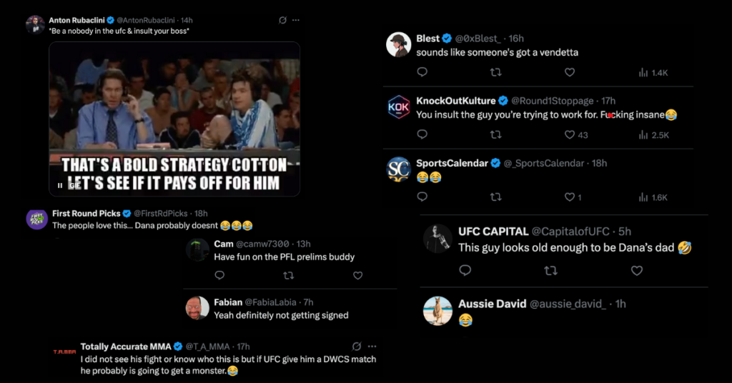Like the UFC CAPITAL tweet
Image resolution: width=732 pixels, height=383 pixels.
[636, 271]
